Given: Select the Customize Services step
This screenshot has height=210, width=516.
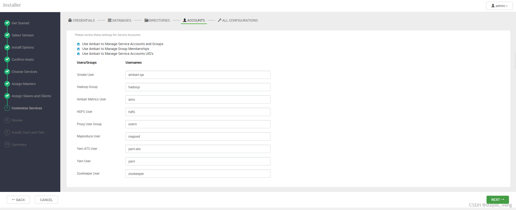Looking at the screenshot, I should tap(27, 108).
